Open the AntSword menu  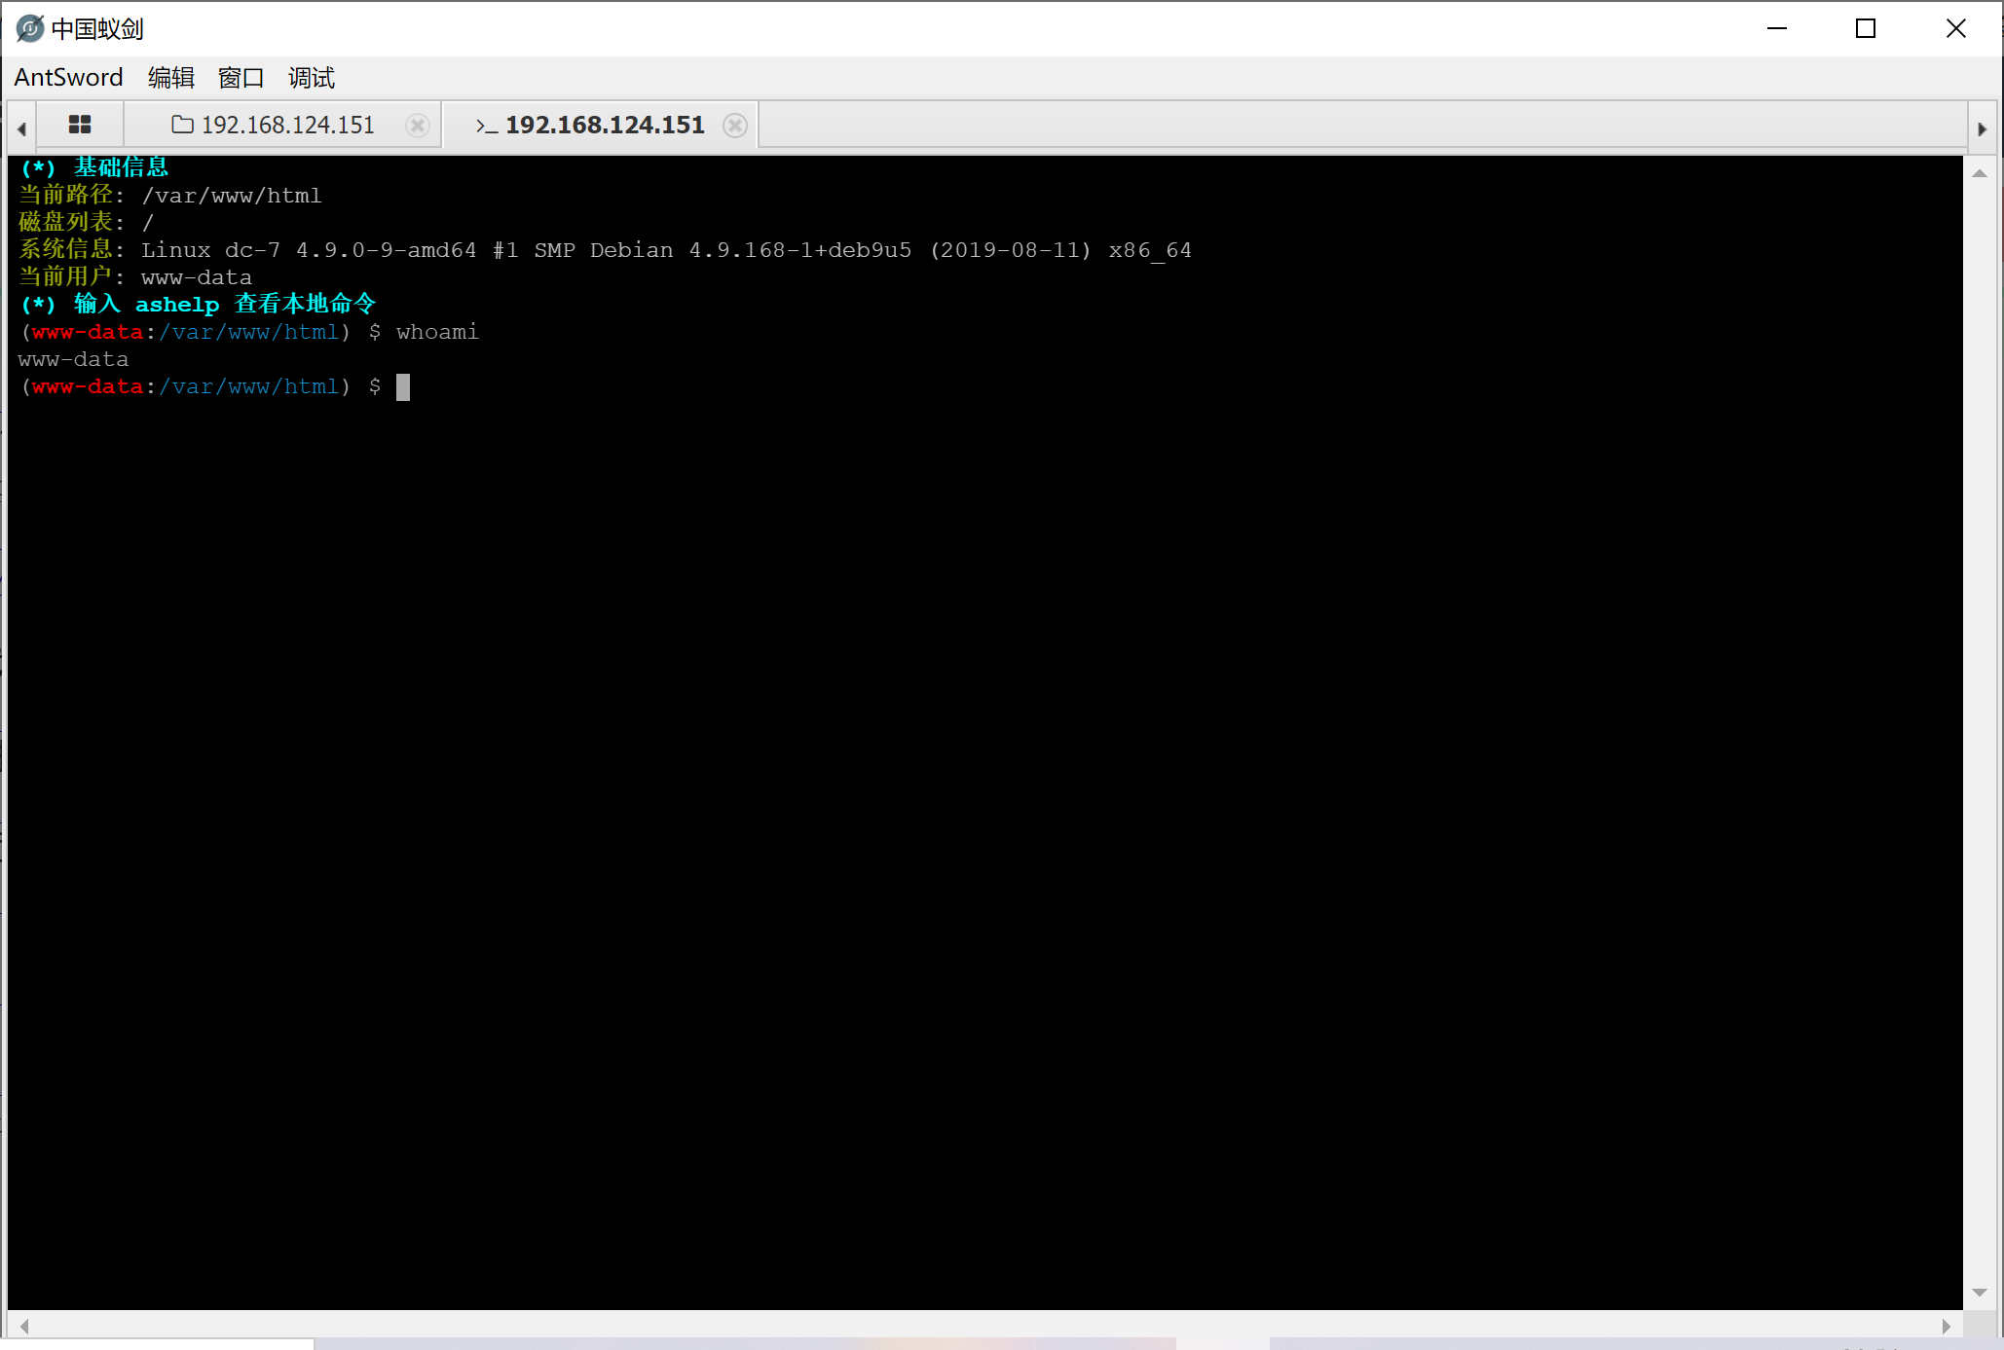68,77
